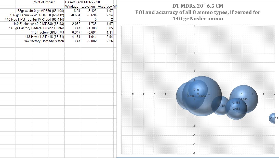The width and height of the screenshot is (279, 158).
Task: Click the "Windage" column header cell
Action: (x=72, y=6)
